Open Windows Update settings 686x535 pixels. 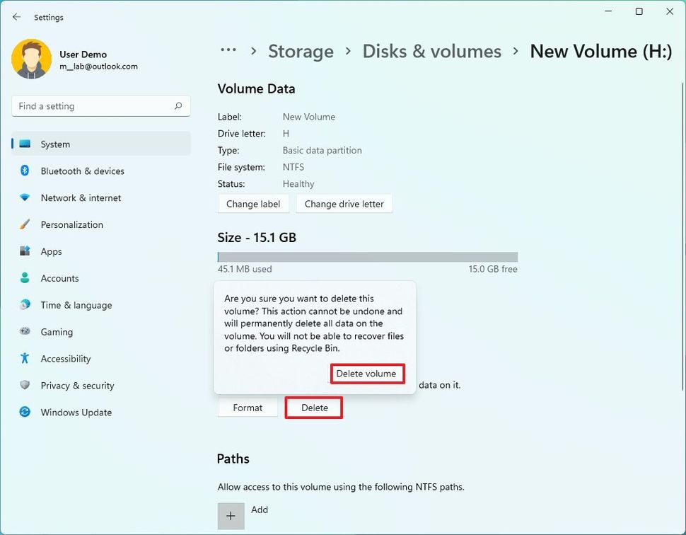coord(76,413)
